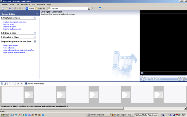Open the Ferramentas menu
Viewport: 187px width, 117px height.
point(26,5)
